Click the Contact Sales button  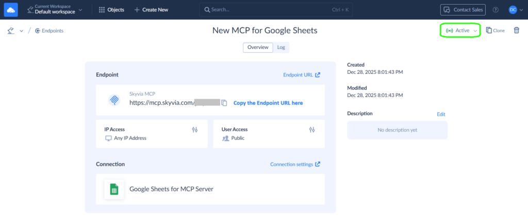tap(463, 10)
